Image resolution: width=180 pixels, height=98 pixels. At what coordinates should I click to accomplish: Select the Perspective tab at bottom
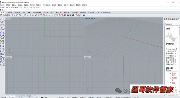click(x=11, y=96)
